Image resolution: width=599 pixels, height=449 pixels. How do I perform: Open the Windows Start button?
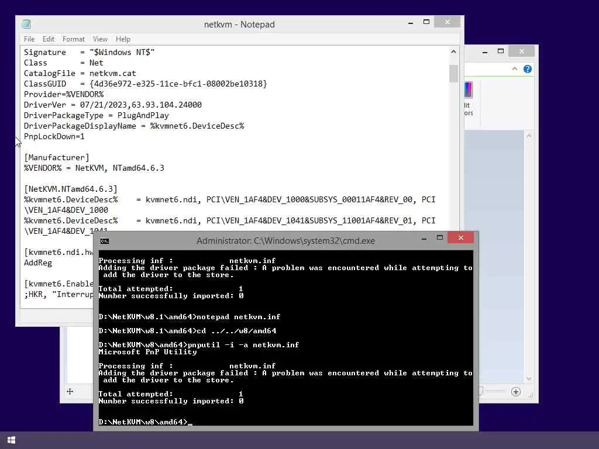(x=11, y=440)
